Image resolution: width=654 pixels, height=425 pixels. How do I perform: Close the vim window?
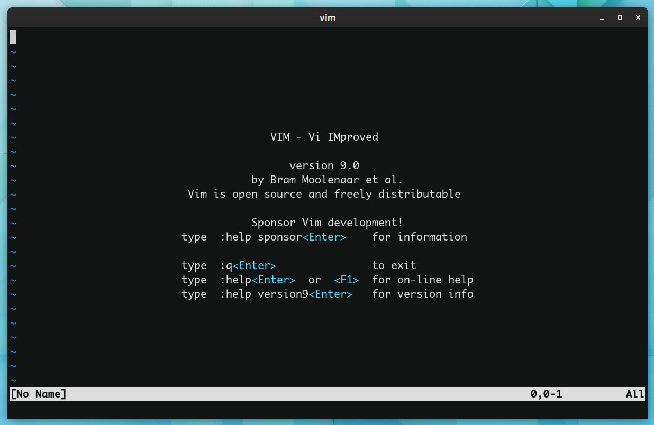click(x=638, y=17)
